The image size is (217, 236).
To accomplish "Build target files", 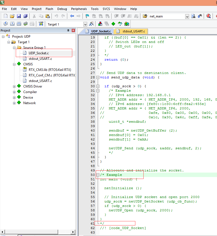I will point(12,24).
